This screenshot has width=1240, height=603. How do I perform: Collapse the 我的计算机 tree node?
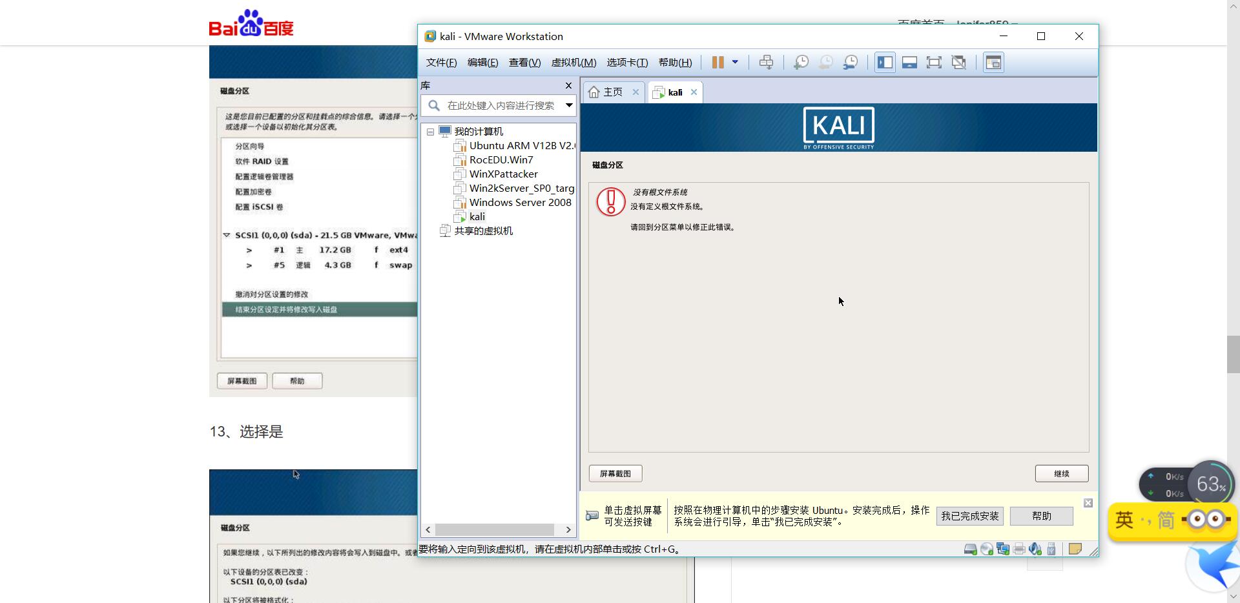[430, 132]
